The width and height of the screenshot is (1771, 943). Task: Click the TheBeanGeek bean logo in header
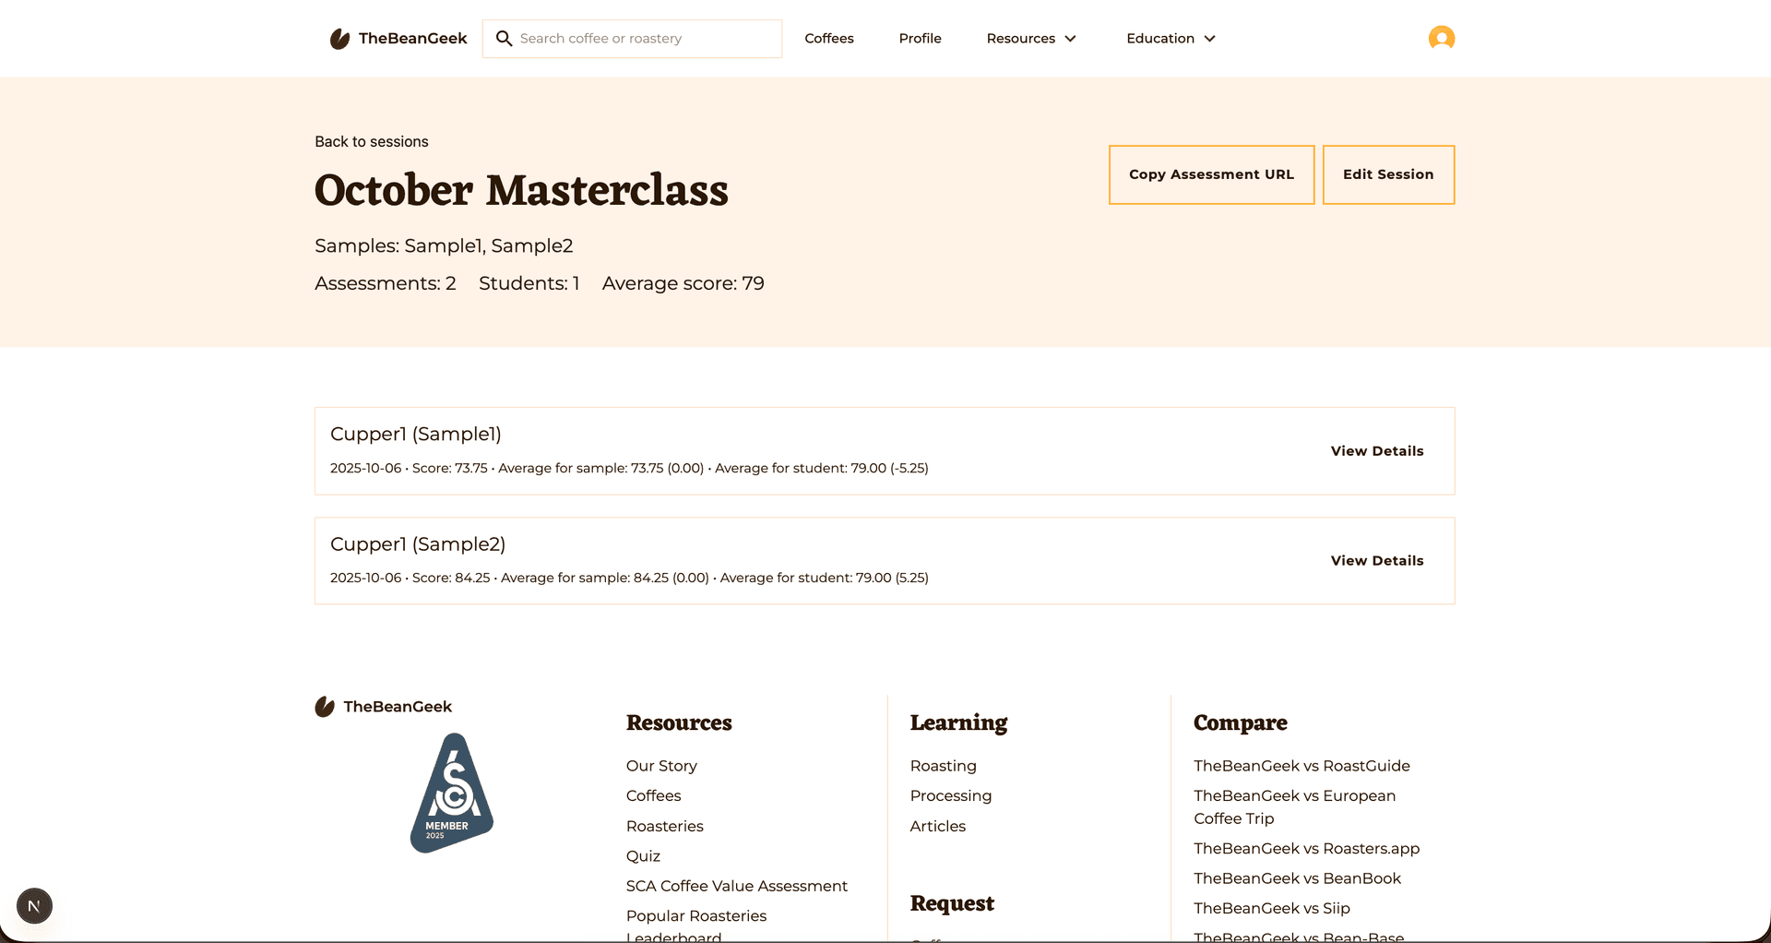[339, 39]
